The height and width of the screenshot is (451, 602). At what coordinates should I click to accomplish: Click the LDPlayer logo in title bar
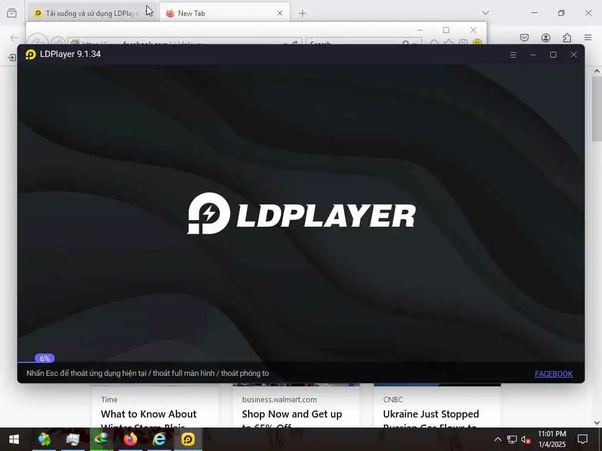(31, 55)
